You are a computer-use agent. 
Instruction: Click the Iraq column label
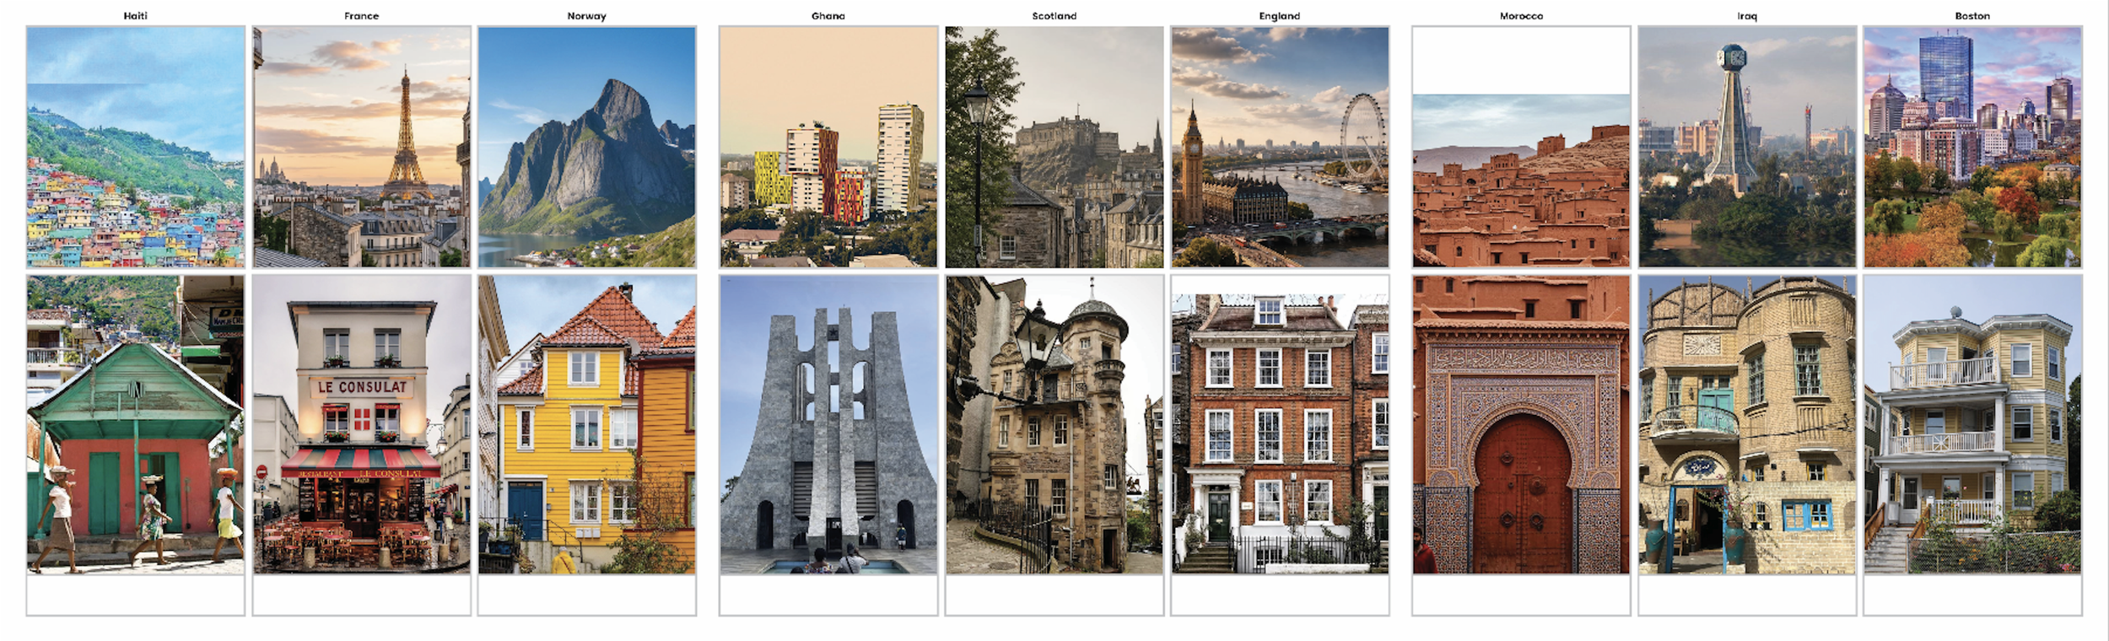click(1747, 16)
